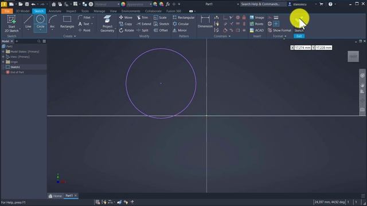Image resolution: width=367 pixels, height=206 pixels.
Task: Select the Offset tool
Action: pyautogui.click(x=161, y=30)
